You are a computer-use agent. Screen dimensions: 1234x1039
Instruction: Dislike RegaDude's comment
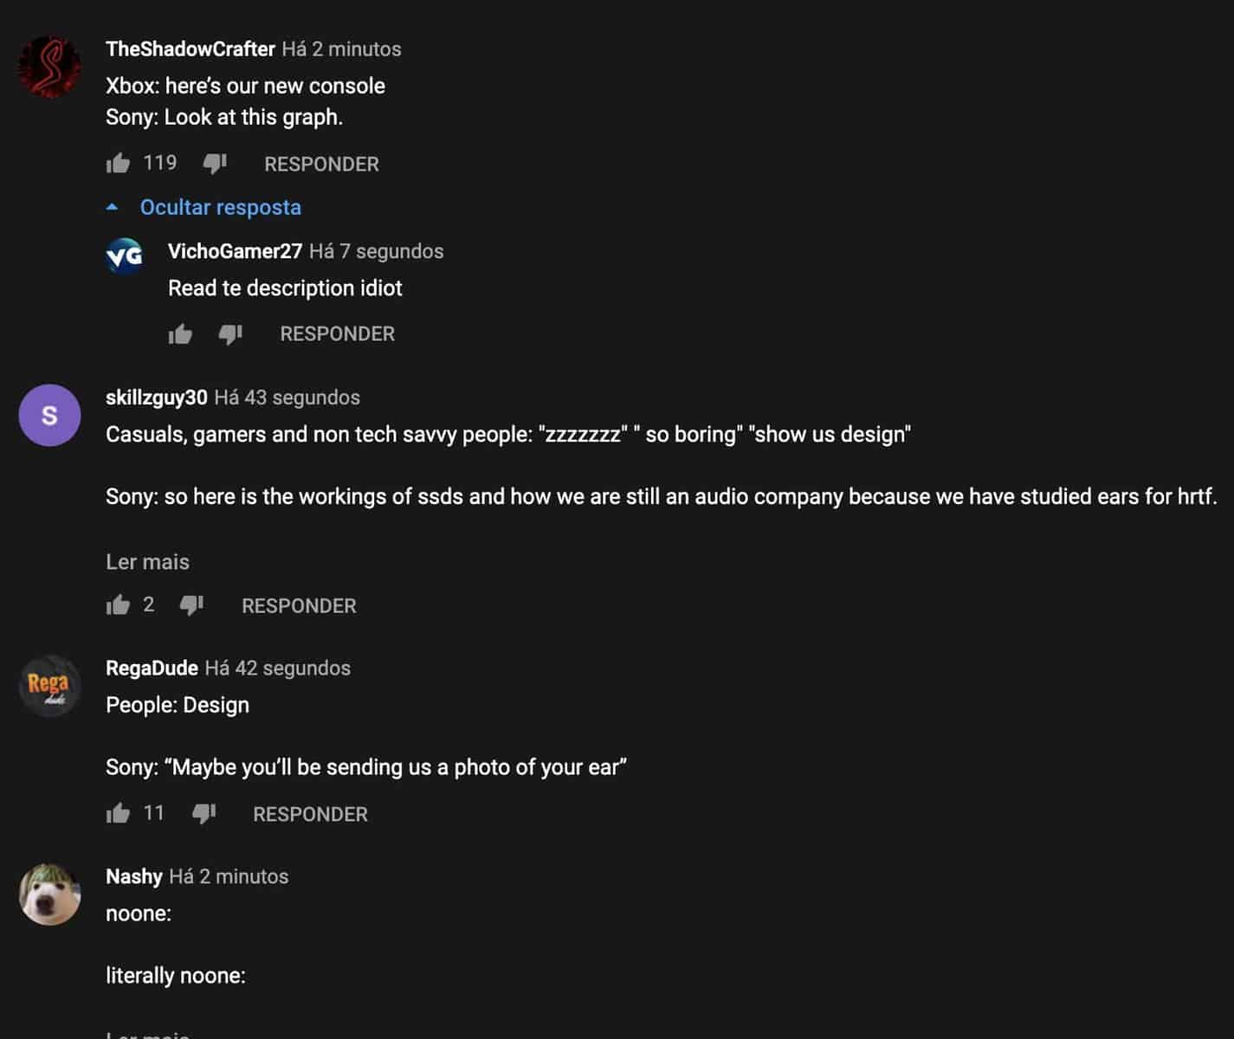pyautogui.click(x=204, y=814)
